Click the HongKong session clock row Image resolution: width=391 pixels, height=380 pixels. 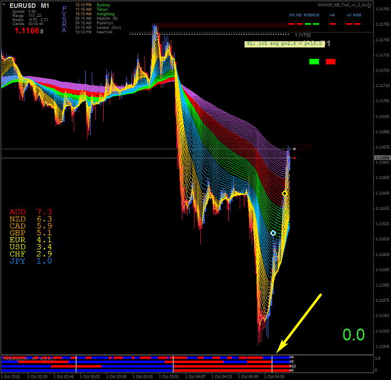point(95,14)
